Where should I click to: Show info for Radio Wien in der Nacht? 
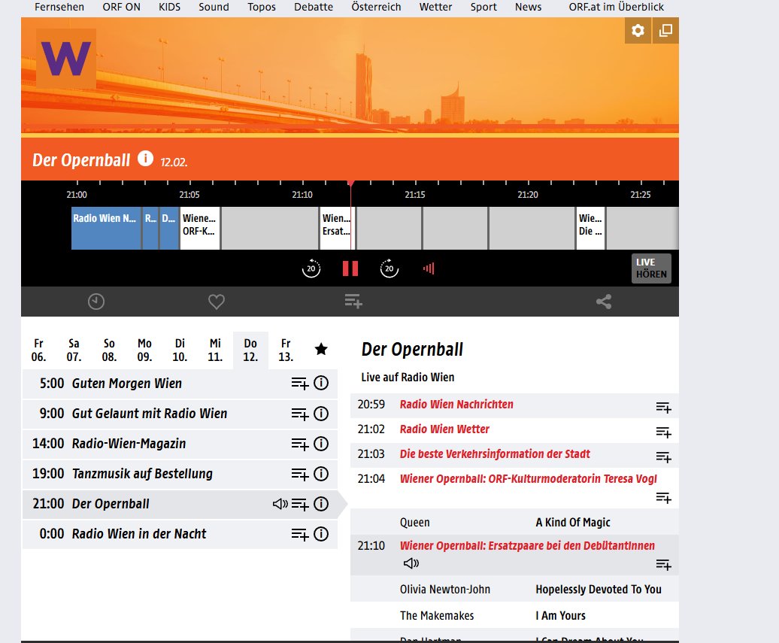click(x=321, y=534)
